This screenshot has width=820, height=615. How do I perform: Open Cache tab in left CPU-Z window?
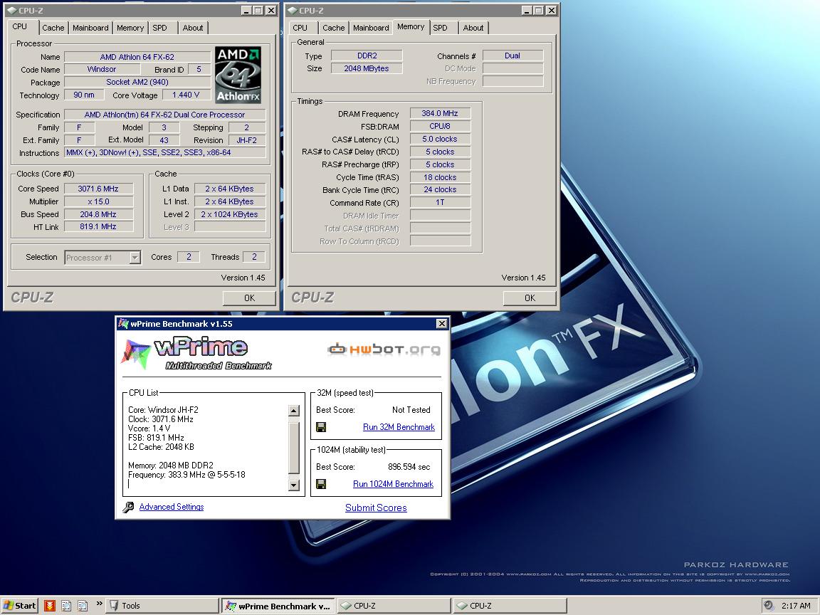coord(53,28)
